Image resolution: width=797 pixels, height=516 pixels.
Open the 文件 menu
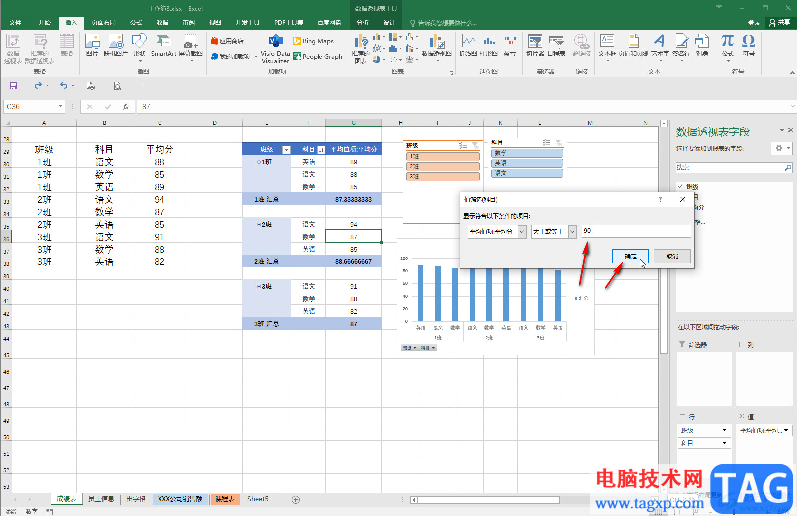point(15,22)
